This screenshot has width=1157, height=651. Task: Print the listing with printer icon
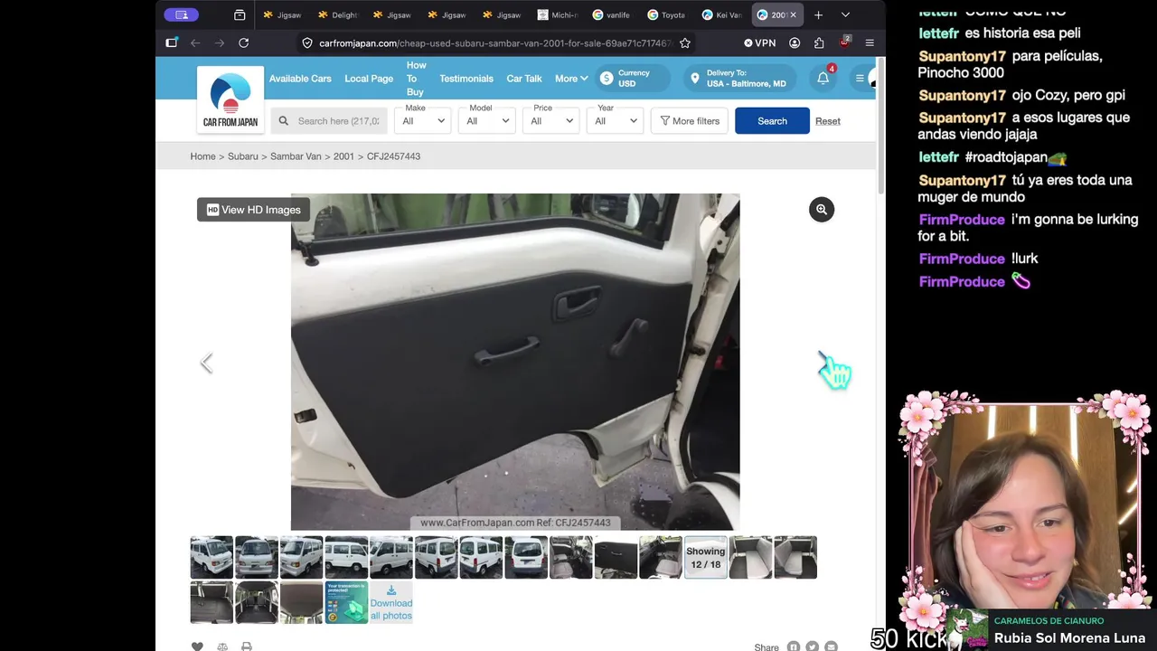(247, 646)
